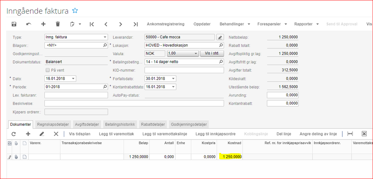This screenshot has height=179, width=373.
Task: Click the fit-columns width icon
Action: pos(350,134)
